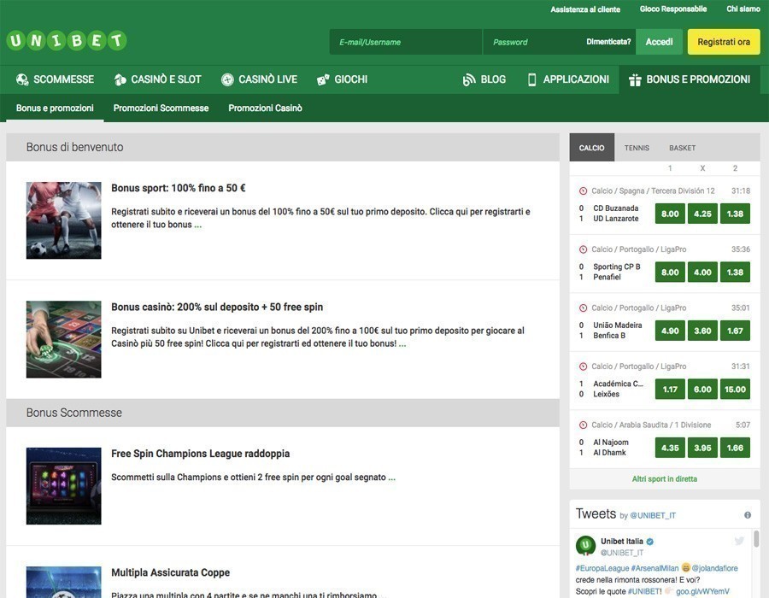Open the Chi siamo link
Screen dimensions: 769x598
[x=743, y=9]
